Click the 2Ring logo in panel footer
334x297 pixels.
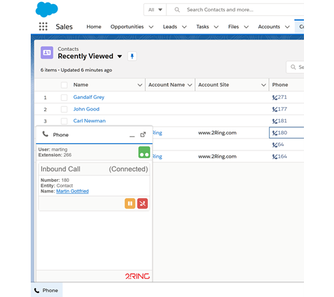click(137, 276)
